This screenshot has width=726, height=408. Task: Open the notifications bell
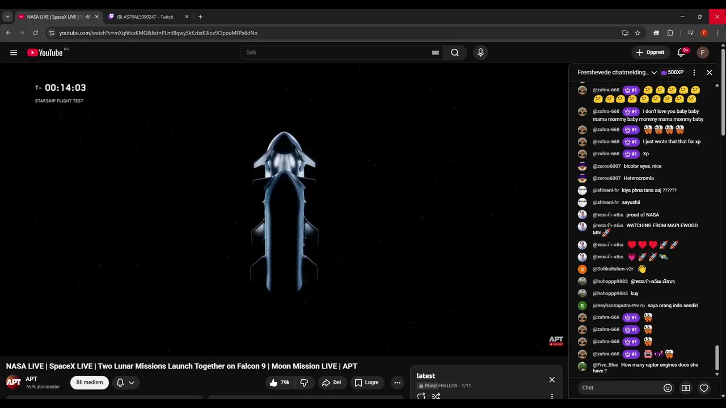[681, 53]
